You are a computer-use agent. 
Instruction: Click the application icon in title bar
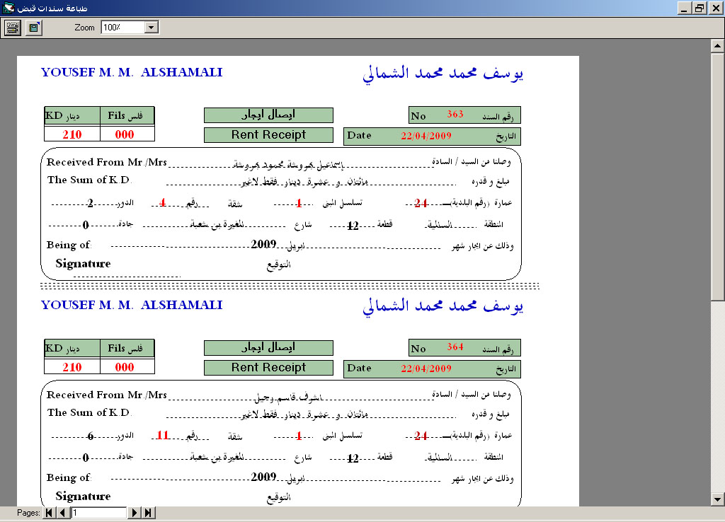tap(8, 8)
